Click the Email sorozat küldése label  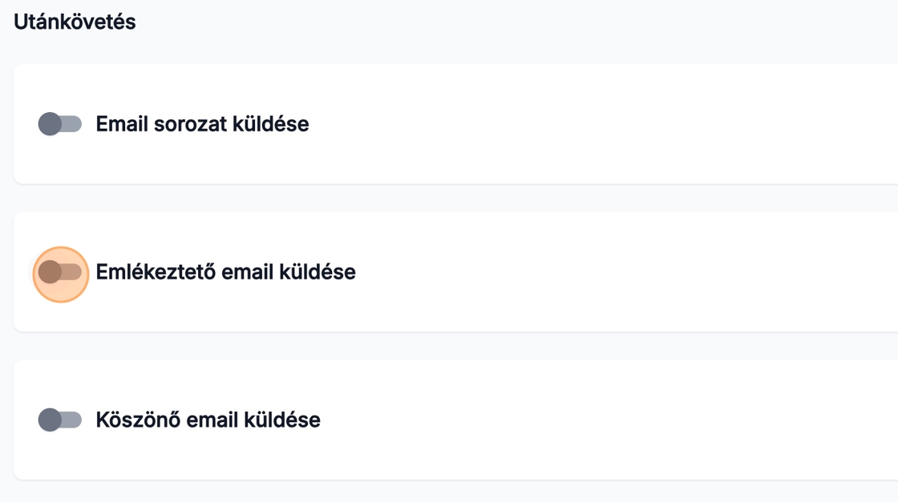(x=202, y=124)
